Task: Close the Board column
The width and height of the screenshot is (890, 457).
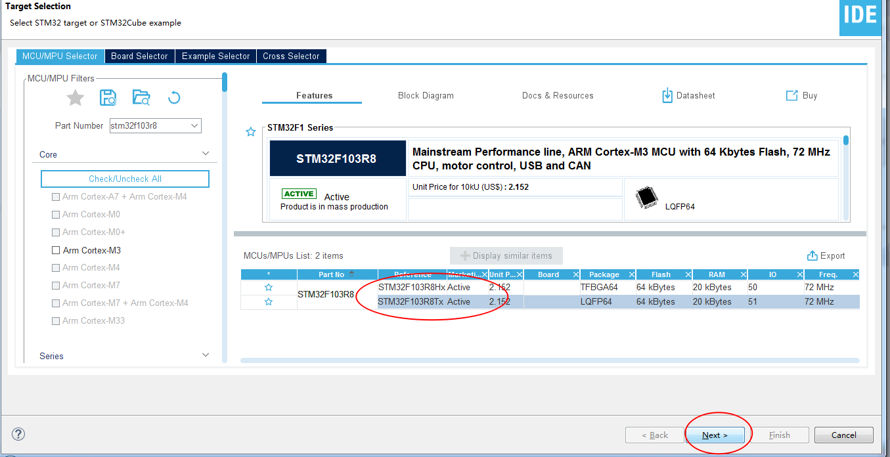Action: point(575,274)
